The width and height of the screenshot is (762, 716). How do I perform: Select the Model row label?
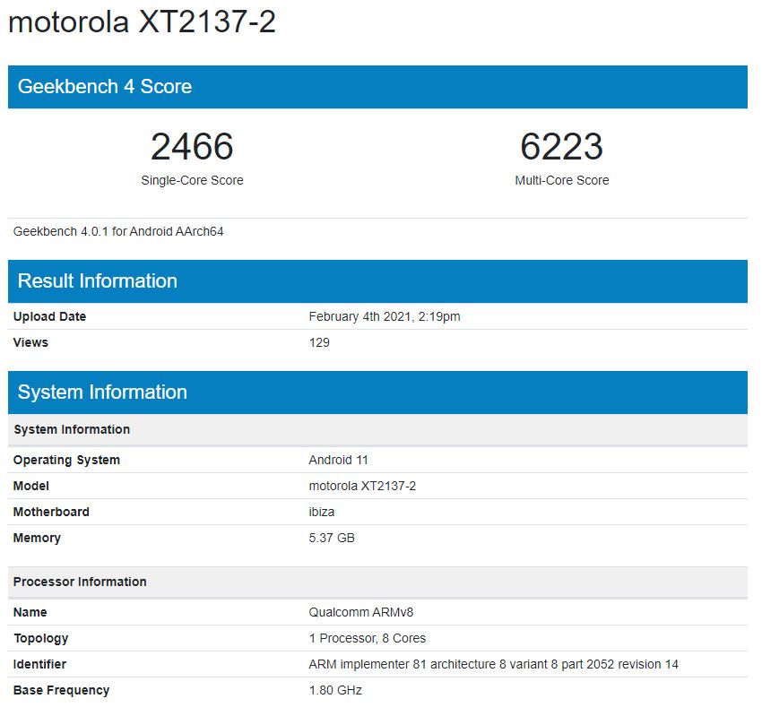(x=31, y=486)
